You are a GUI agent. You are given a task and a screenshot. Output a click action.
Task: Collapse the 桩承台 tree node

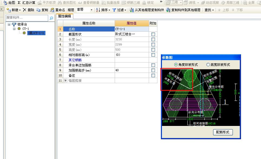coord(9,24)
